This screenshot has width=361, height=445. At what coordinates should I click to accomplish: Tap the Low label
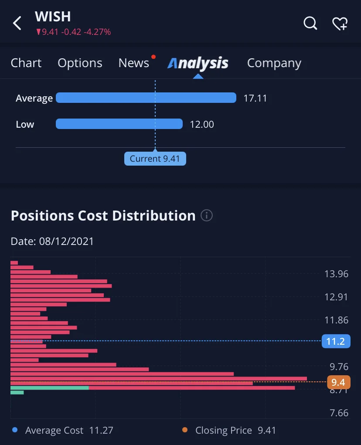[x=25, y=124]
